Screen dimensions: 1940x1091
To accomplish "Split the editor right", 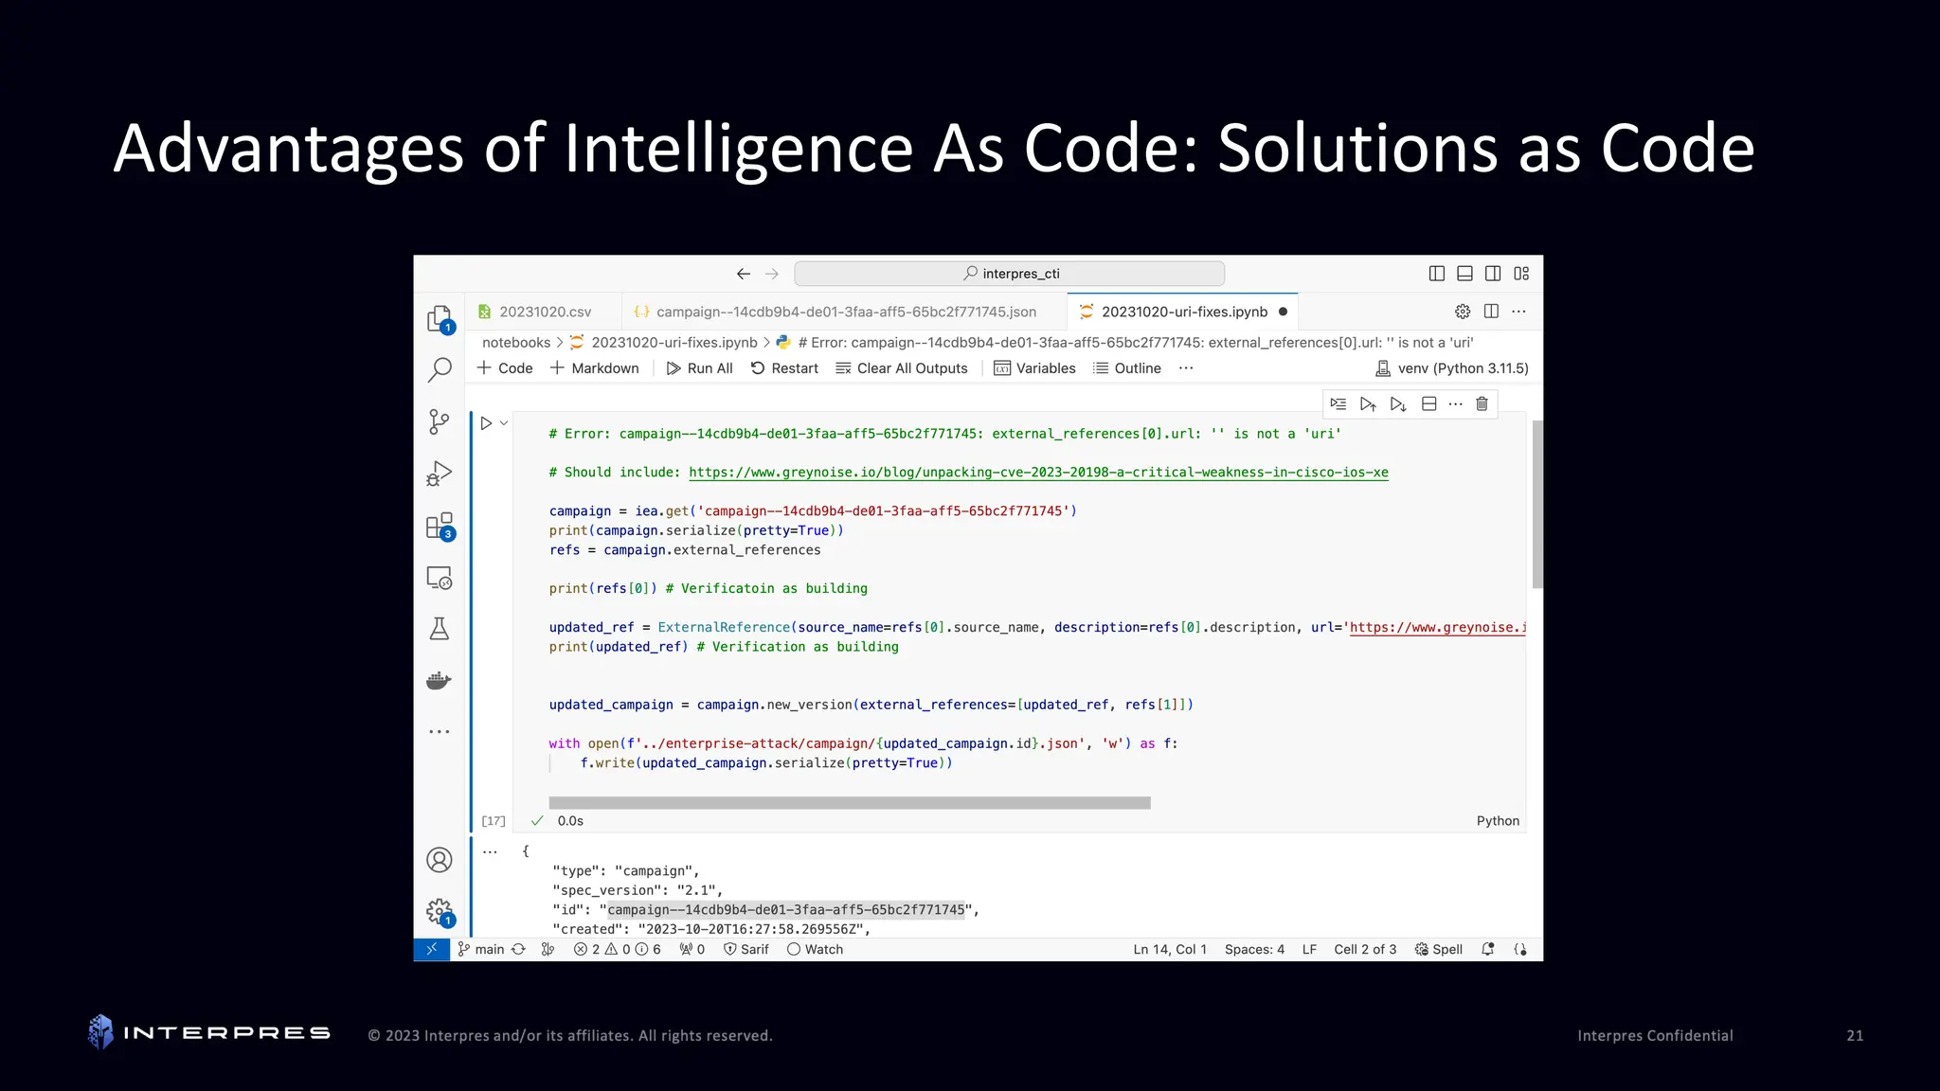I will click(1491, 312).
